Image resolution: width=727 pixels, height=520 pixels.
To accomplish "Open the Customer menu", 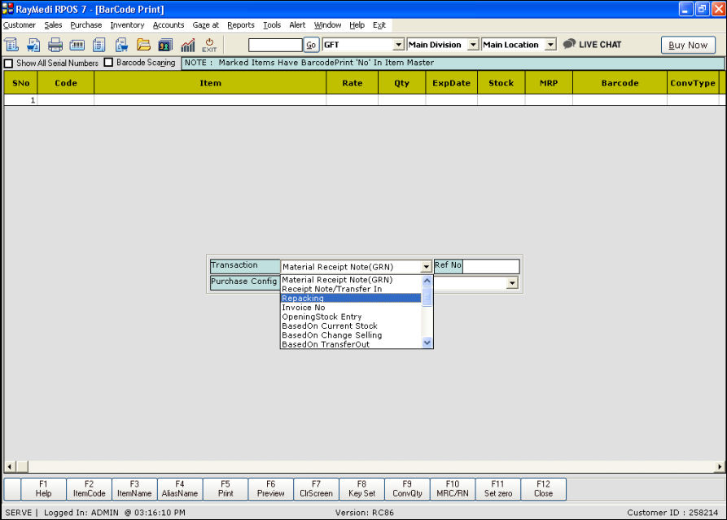I will (x=20, y=25).
